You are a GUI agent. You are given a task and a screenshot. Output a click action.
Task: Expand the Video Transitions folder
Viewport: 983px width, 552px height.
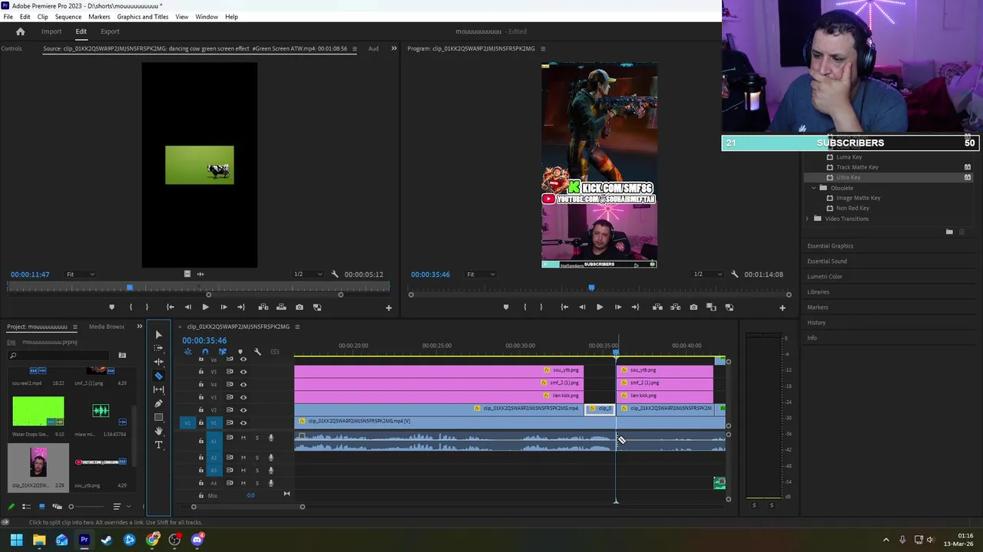[808, 219]
